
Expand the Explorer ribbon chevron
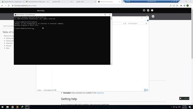pyautogui.click(x=146, y=21)
